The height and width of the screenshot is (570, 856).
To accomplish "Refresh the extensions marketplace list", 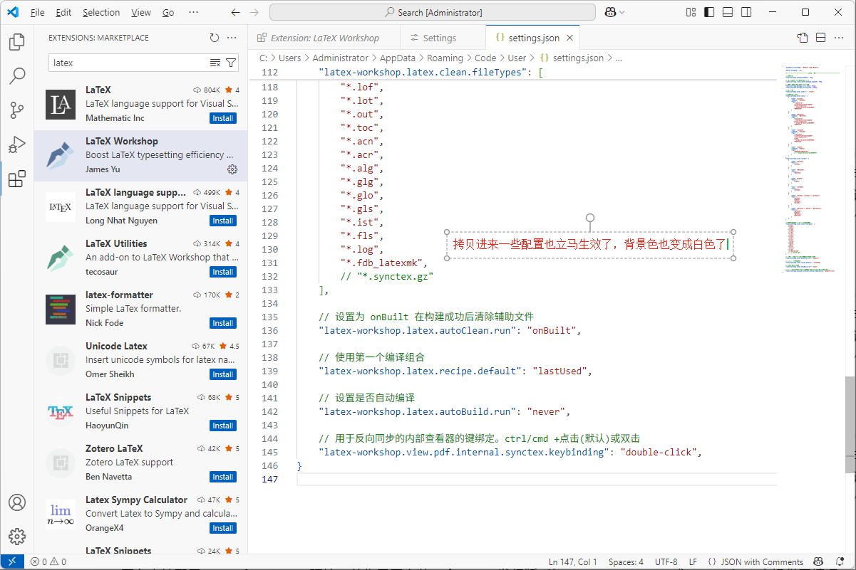I will [x=215, y=38].
